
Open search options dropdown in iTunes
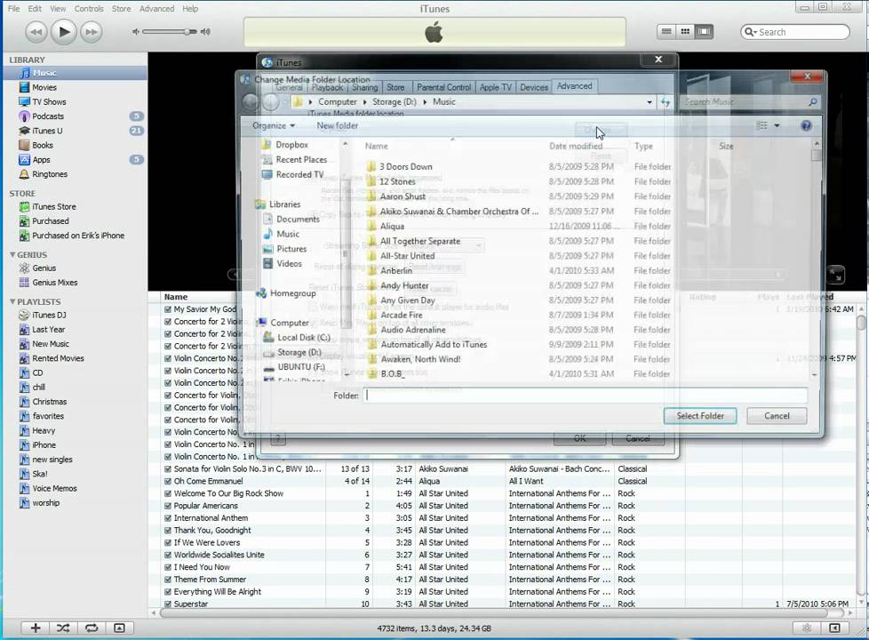[750, 32]
